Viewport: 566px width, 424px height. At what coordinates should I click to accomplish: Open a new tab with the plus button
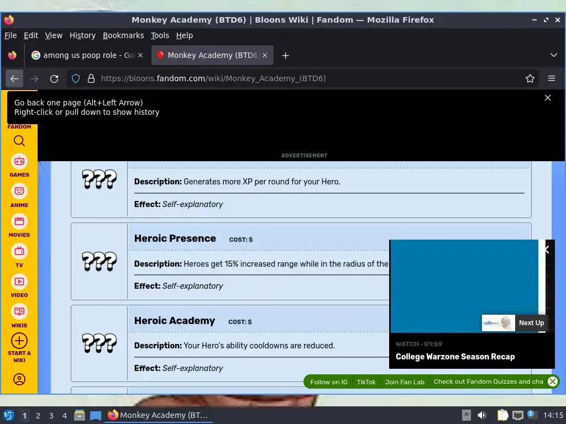point(286,56)
